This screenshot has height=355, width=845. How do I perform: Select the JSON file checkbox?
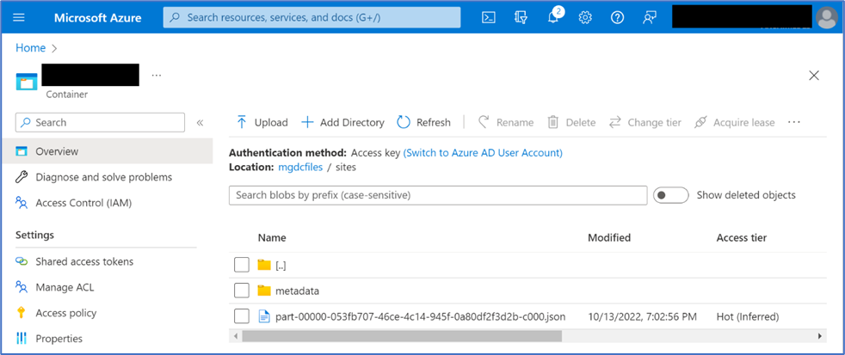tap(242, 316)
